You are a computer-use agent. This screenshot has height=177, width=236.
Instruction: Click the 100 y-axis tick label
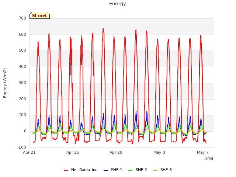pyautogui.click(x=22, y=115)
